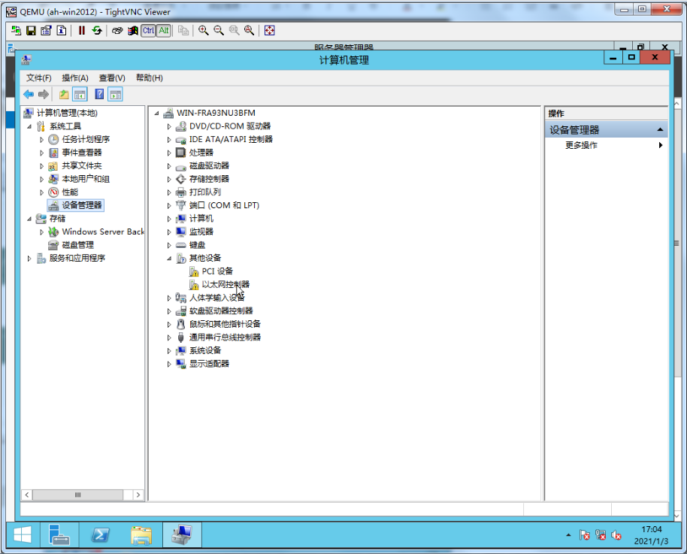Click the blue Help toolbar icon

(98, 95)
